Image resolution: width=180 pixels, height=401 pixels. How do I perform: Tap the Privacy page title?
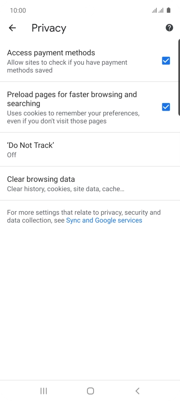point(49,28)
